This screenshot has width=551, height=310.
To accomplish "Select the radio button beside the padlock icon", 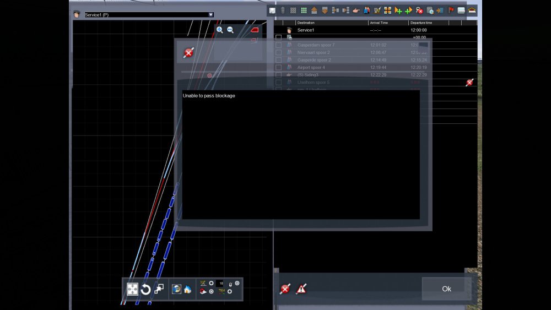I will coord(237,284).
